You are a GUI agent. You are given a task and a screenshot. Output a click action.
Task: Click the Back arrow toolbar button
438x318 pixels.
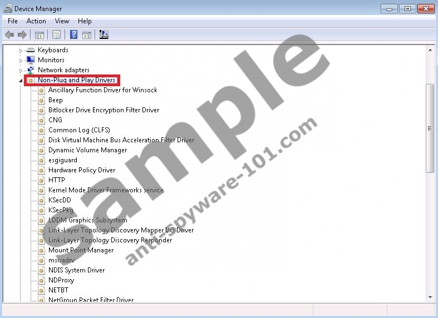(x=9, y=35)
